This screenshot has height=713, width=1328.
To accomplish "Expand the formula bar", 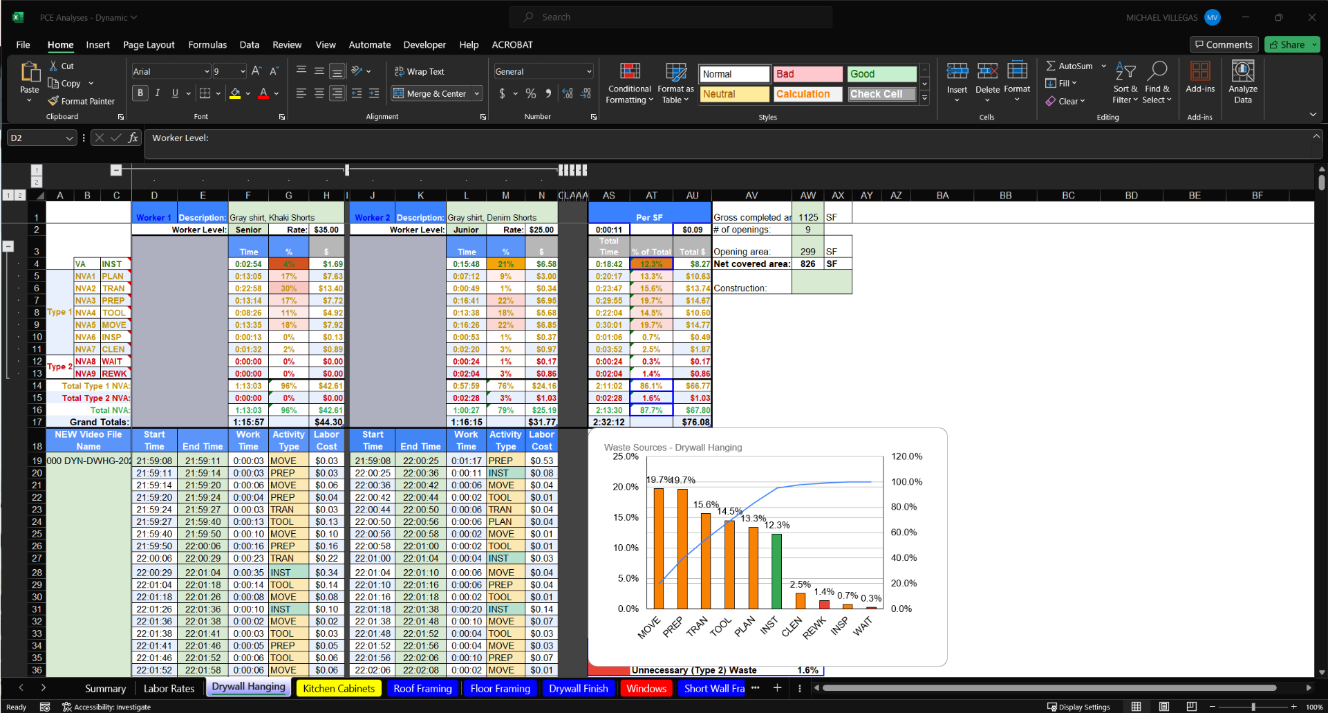I will [1316, 136].
